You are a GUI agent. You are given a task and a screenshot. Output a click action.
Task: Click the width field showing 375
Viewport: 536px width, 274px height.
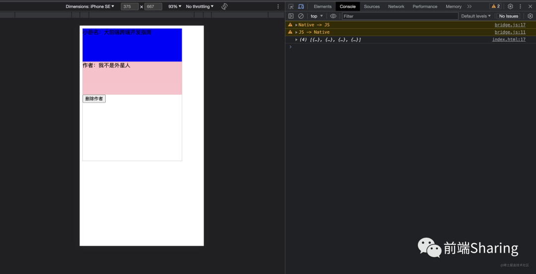130,6
